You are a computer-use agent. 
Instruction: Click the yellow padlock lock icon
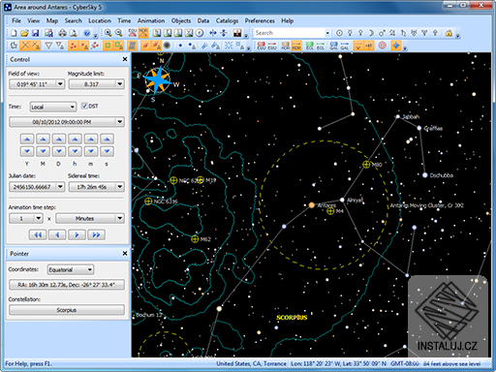(x=449, y=33)
